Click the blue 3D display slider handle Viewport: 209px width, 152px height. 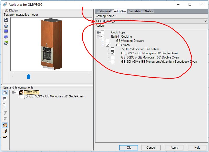29,77
